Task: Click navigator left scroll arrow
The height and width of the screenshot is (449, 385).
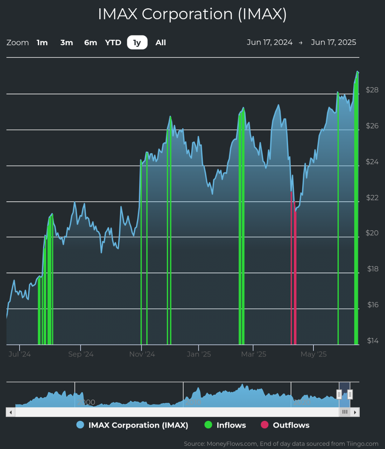Action: pos(10,412)
